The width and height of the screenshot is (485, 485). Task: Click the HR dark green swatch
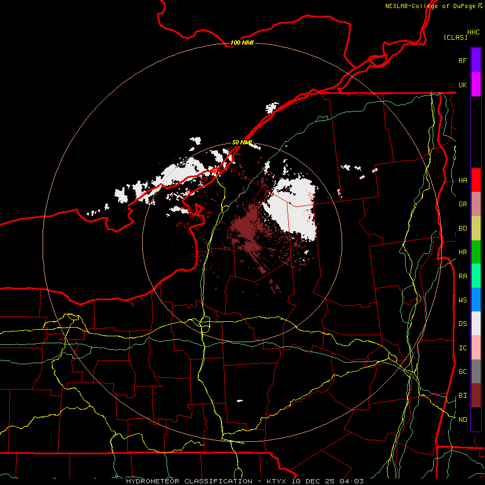(x=476, y=252)
